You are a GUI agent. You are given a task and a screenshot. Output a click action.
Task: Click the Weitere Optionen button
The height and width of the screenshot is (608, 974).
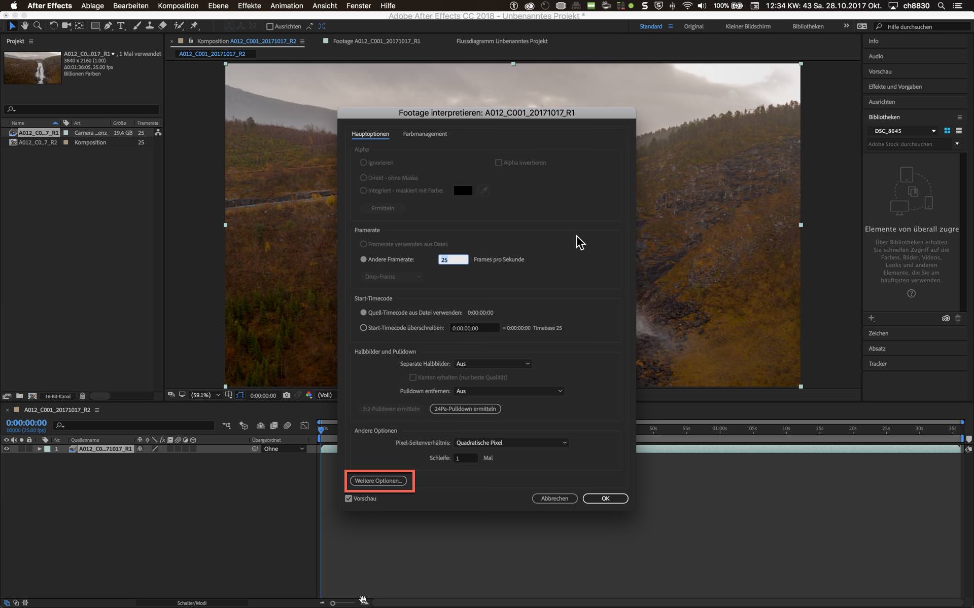point(378,481)
